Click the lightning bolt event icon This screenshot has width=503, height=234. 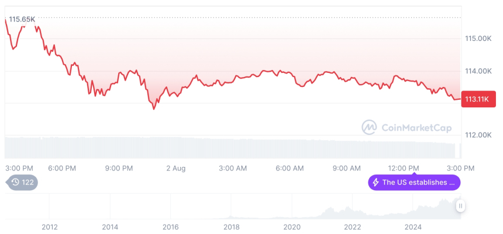tap(375, 183)
